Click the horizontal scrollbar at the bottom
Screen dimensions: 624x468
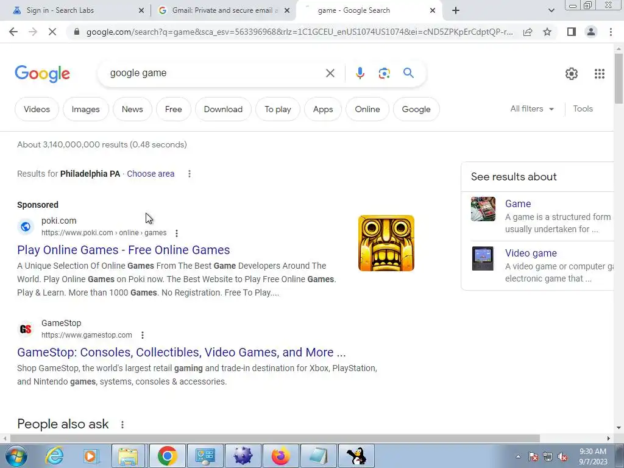click(x=275, y=438)
